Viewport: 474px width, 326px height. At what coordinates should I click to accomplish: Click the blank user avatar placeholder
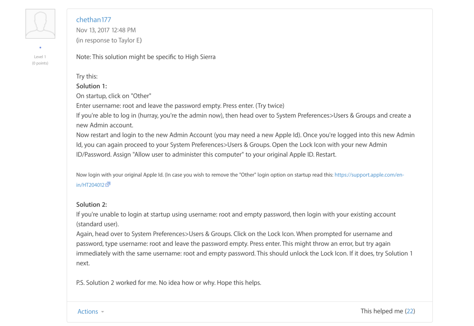tap(40, 24)
